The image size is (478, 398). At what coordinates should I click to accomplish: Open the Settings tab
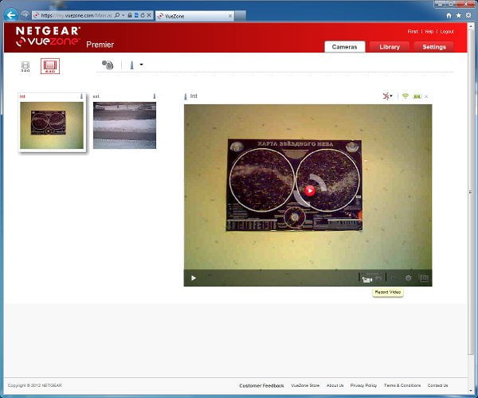434,47
